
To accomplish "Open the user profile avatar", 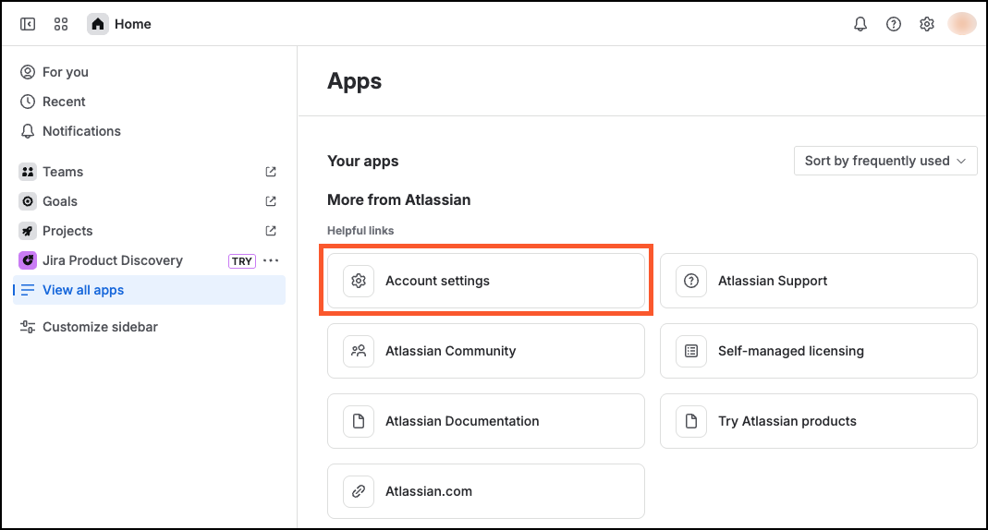I will coord(962,24).
